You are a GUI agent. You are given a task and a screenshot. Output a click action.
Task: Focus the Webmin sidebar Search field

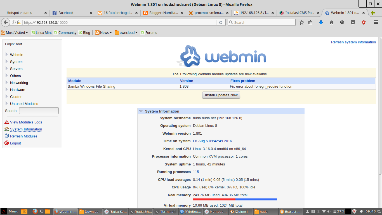point(39,111)
